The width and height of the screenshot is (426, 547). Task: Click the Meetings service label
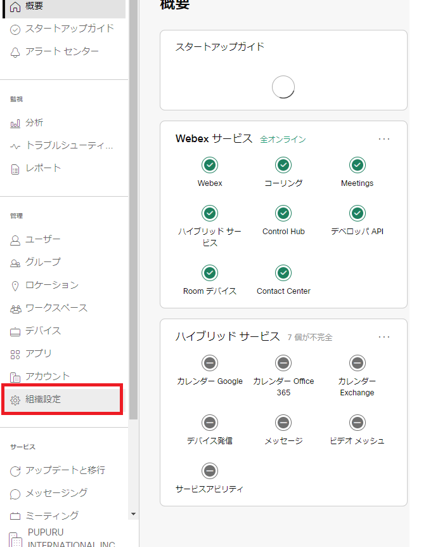(x=357, y=183)
